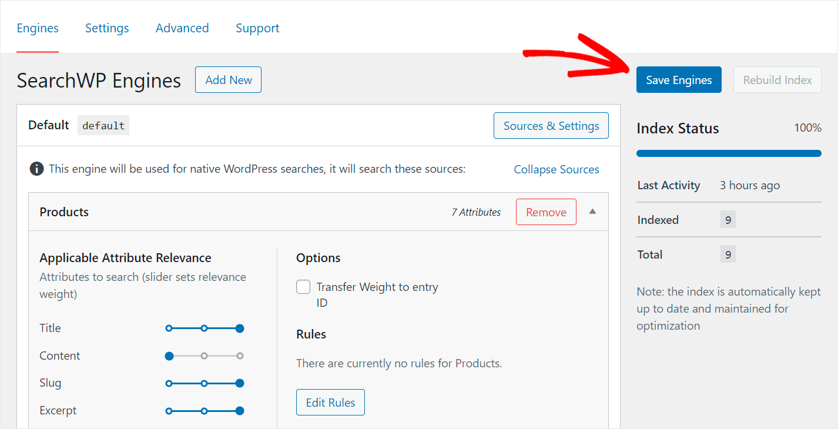Select the Engines tab
This screenshot has width=838, height=429.
(x=38, y=28)
